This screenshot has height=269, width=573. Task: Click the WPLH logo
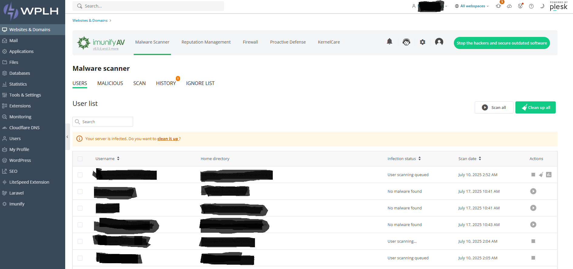tap(31, 11)
